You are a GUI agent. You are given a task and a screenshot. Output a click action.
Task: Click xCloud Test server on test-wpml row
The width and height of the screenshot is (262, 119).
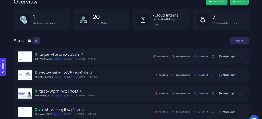(x=201, y=93)
